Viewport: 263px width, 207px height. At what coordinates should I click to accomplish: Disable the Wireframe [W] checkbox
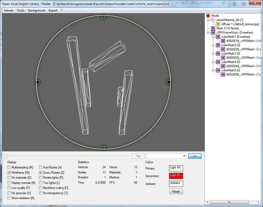[x=9, y=173]
